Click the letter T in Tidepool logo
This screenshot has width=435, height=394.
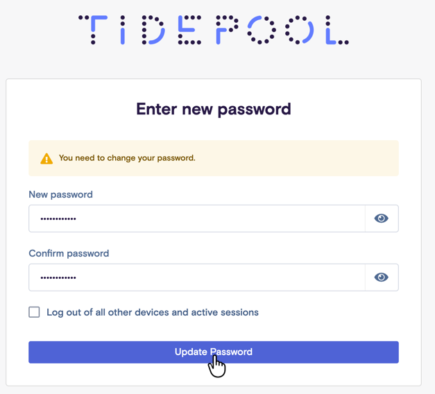[x=93, y=30]
